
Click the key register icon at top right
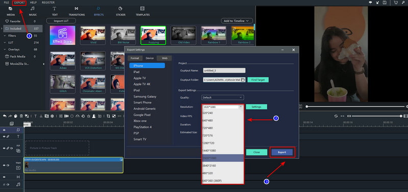pos(403,3)
